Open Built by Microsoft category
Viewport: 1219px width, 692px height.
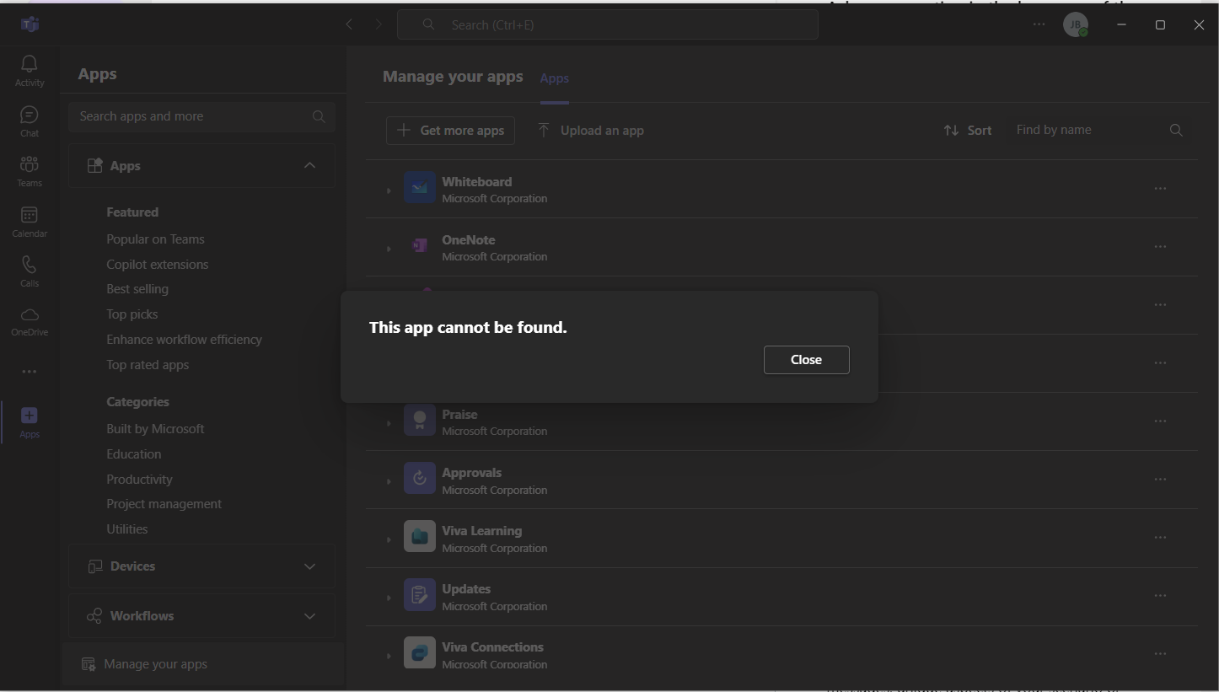[x=155, y=429]
